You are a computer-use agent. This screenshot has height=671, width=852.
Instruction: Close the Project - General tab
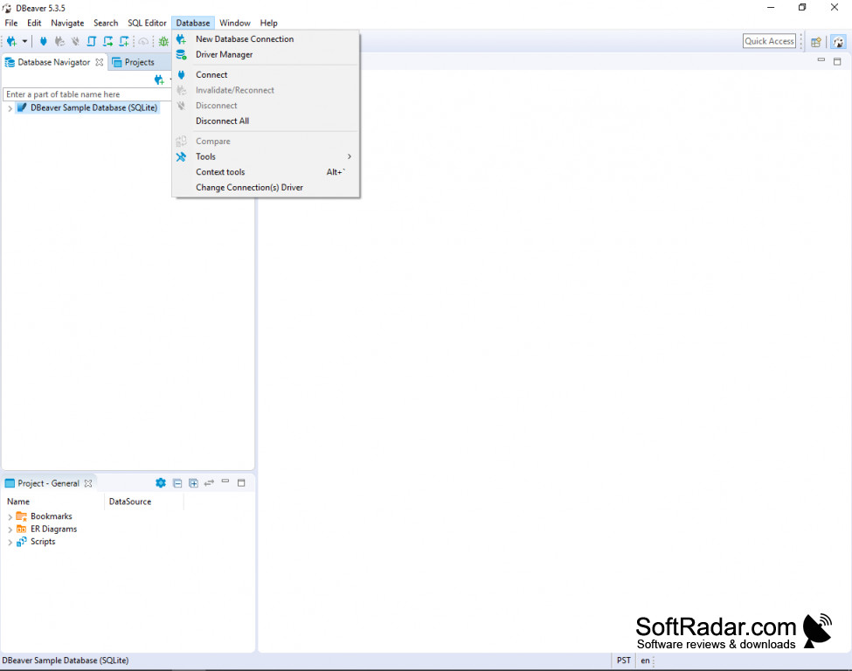coord(88,483)
